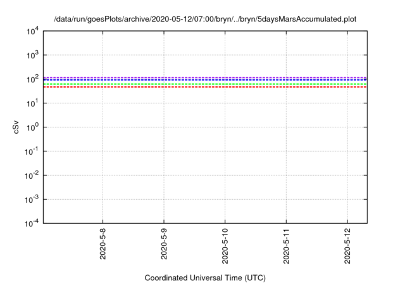Select the 2020-5-9 date label

pos(164,243)
